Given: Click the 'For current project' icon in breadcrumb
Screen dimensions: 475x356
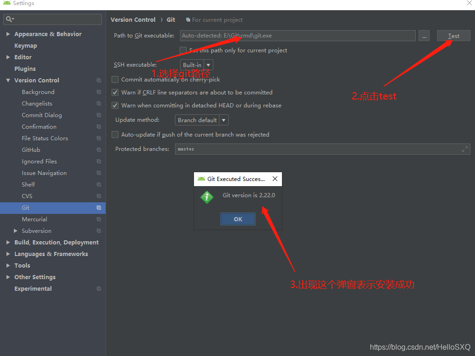Looking at the screenshot, I should pyautogui.click(x=188, y=20).
